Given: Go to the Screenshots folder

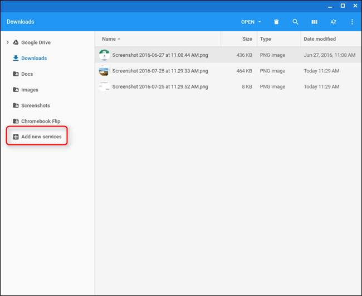Looking at the screenshot, I should (35, 105).
